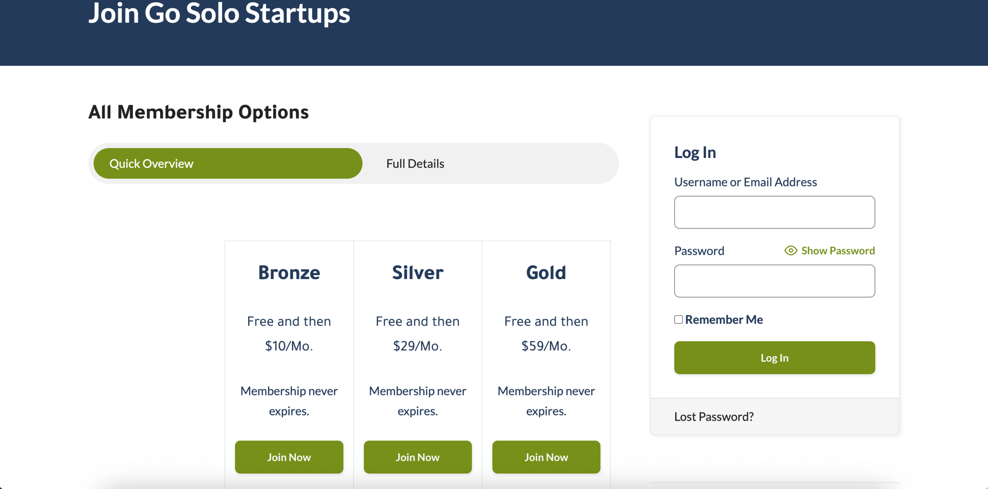Focus the Password input box

pyautogui.click(x=774, y=281)
